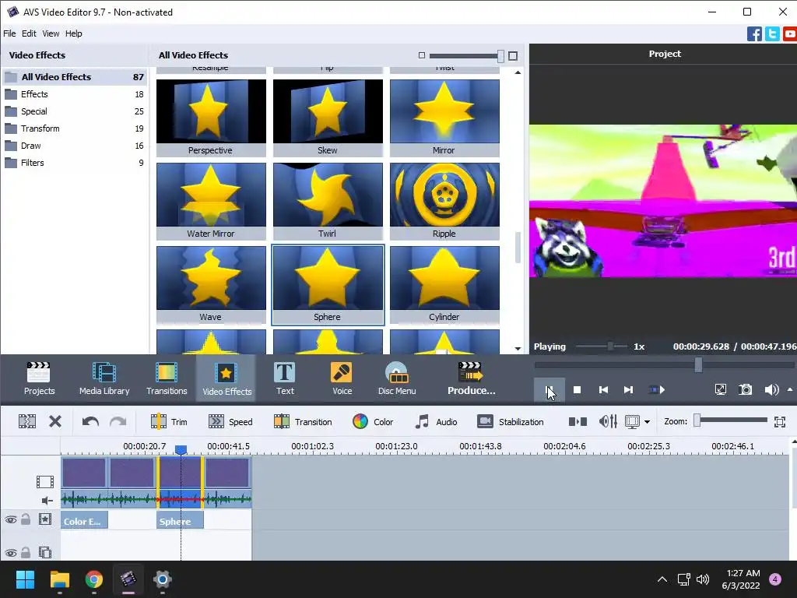Open timeline display dropdown arrow
This screenshot has width=797, height=598.
647,421
